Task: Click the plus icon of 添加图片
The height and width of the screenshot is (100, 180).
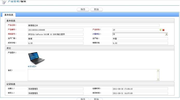Action: coord(29,66)
